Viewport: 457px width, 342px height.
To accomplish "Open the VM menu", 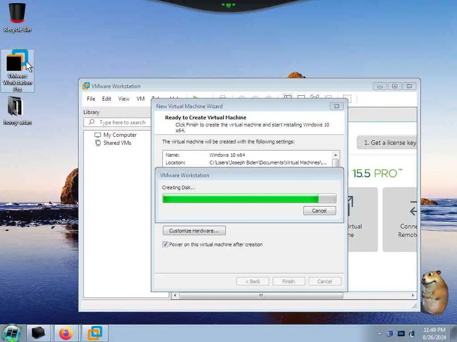I will (x=141, y=99).
